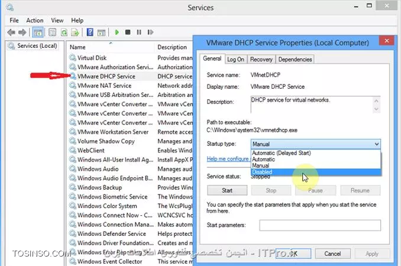Image resolution: width=401 pixels, height=266 pixels.
Task: Click the Description box up scroll arrow
Action: click(x=376, y=100)
